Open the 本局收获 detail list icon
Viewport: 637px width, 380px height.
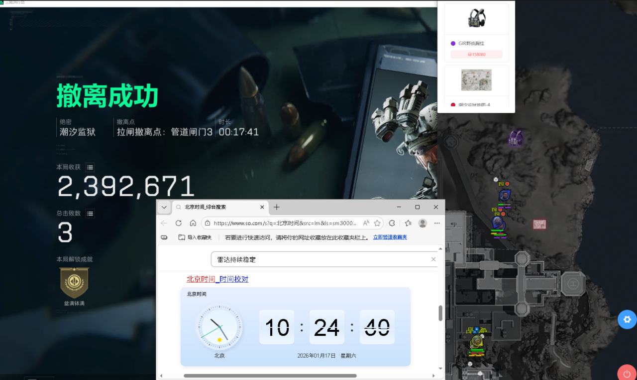[x=90, y=167]
